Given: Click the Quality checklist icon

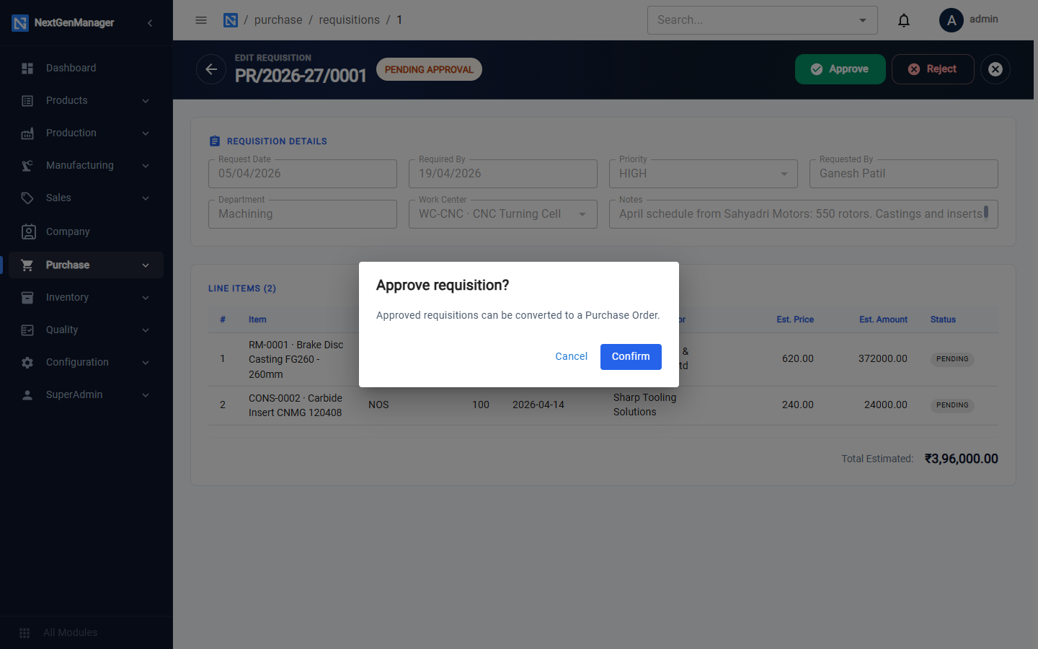Looking at the screenshot, I should pyautogui.click(x=27, y=330).
